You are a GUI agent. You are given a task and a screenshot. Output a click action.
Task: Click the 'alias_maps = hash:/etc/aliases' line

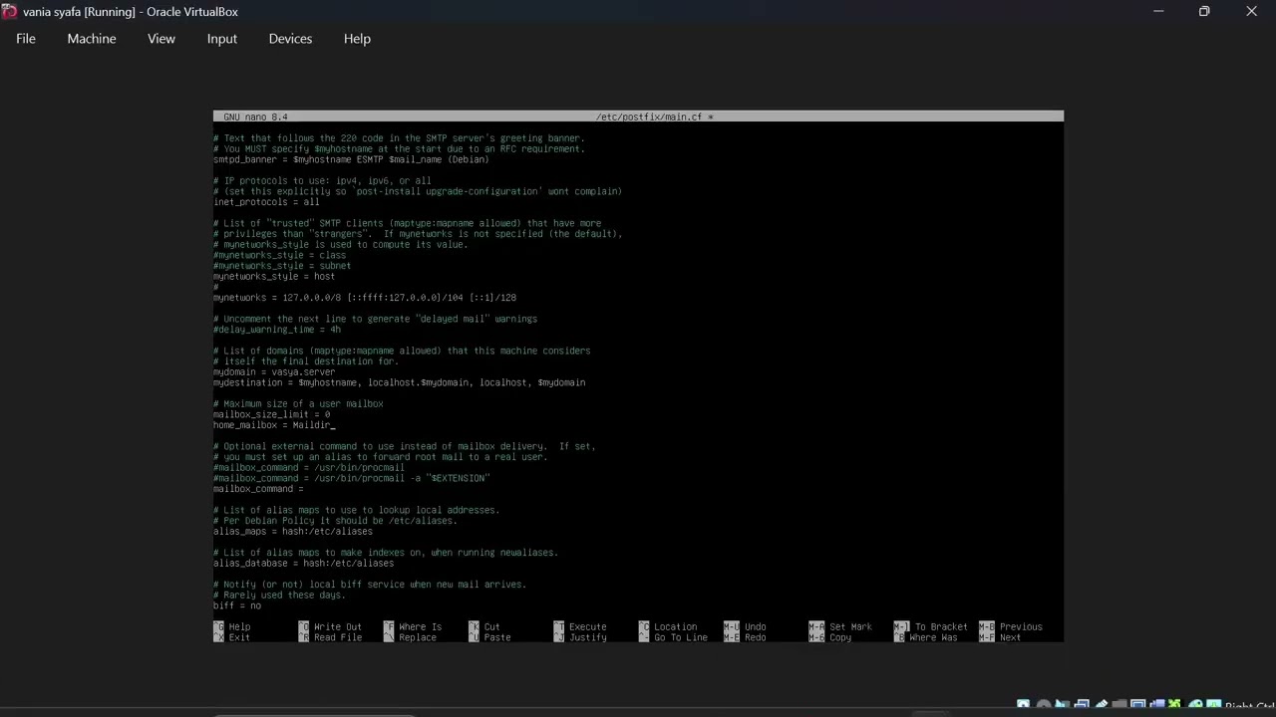coord(293,532)
